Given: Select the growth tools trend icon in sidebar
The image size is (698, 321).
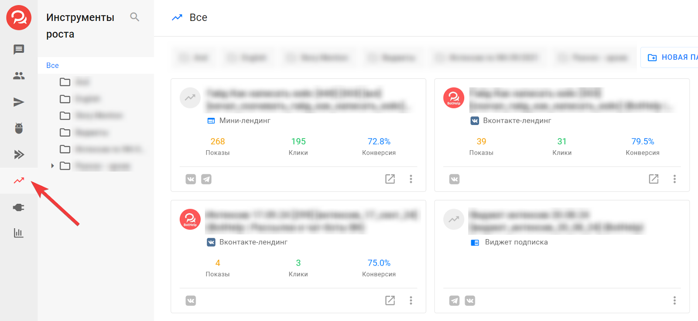Looking at the screenshot, I should tap(18, 180).
